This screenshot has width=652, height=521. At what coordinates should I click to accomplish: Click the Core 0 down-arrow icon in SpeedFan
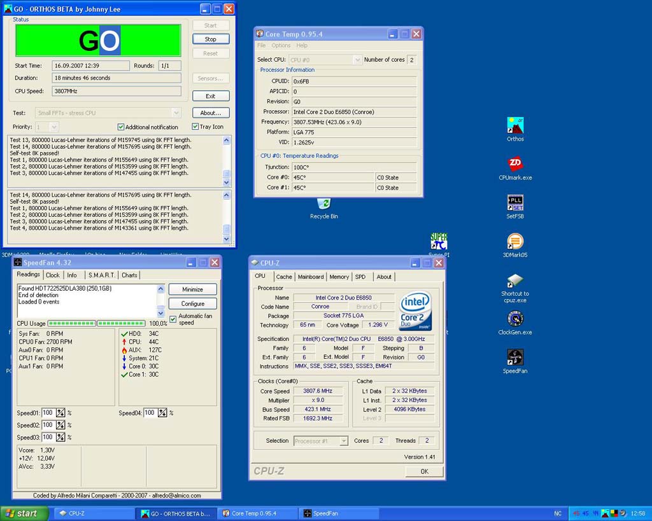point(124,366)
